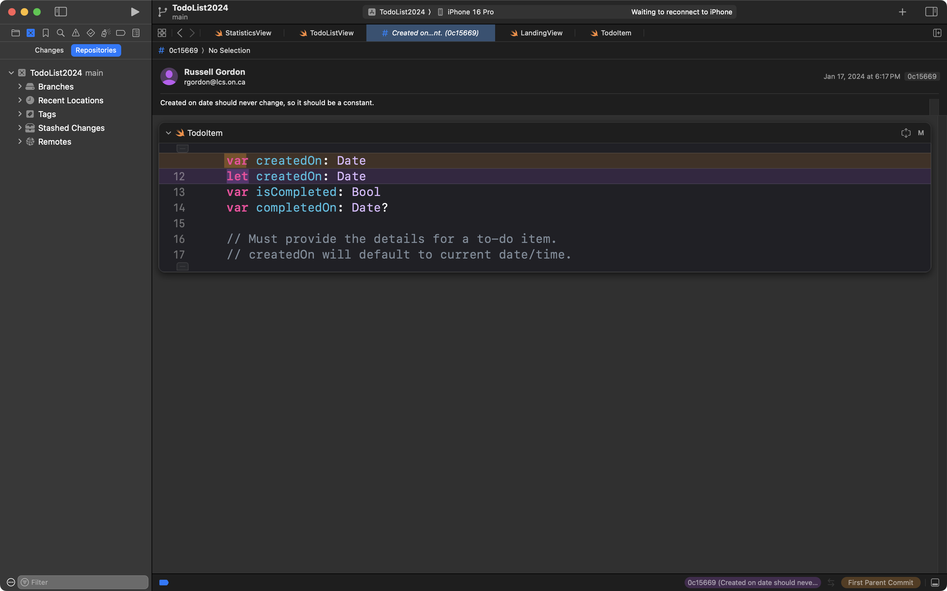Toggle the right inspector panel
947x591 pixels.
point(931,12)
